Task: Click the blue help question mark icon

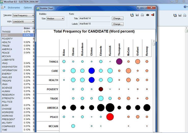Action: pos(185,7)
